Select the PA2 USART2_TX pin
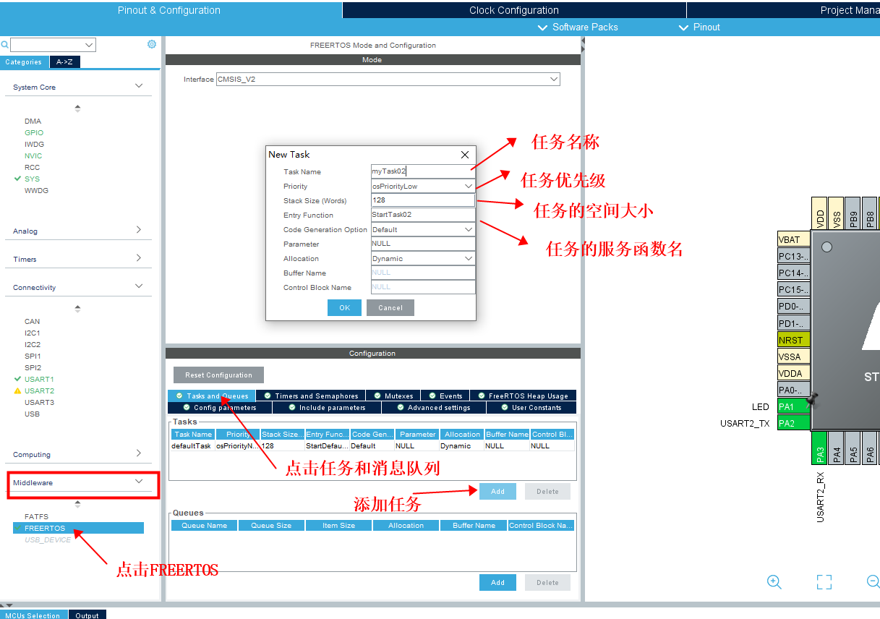Screen dimensions: 880x619 tap(794, 423)
